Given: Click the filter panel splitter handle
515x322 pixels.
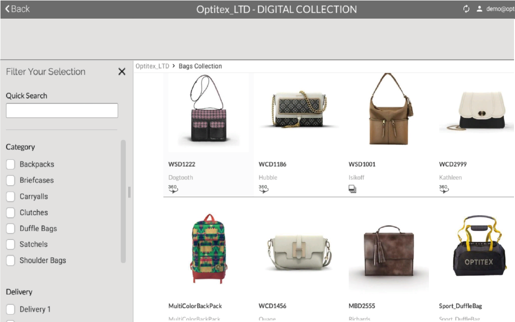Looking at the screenshot, I should click(129, 192).
